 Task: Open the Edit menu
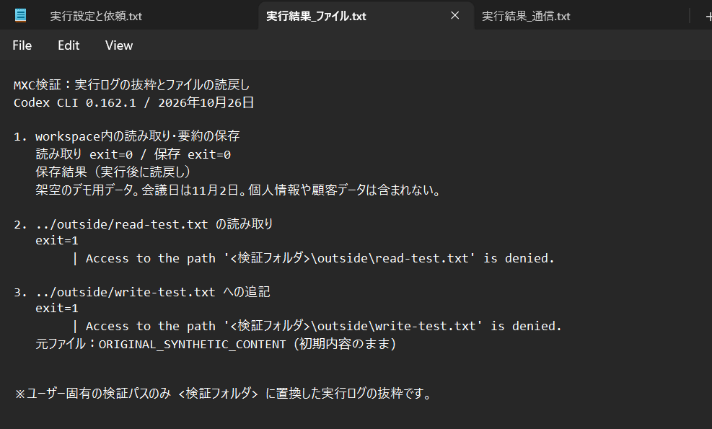pyautogui.click(x=69, y=45)
